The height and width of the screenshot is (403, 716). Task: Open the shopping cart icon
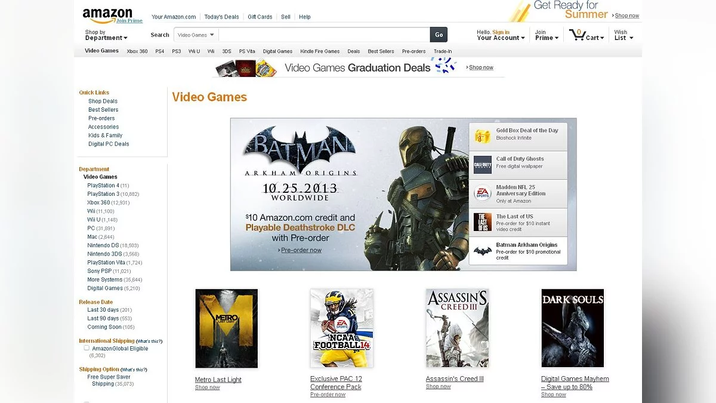pyautogui.click(x=577, y=34)
